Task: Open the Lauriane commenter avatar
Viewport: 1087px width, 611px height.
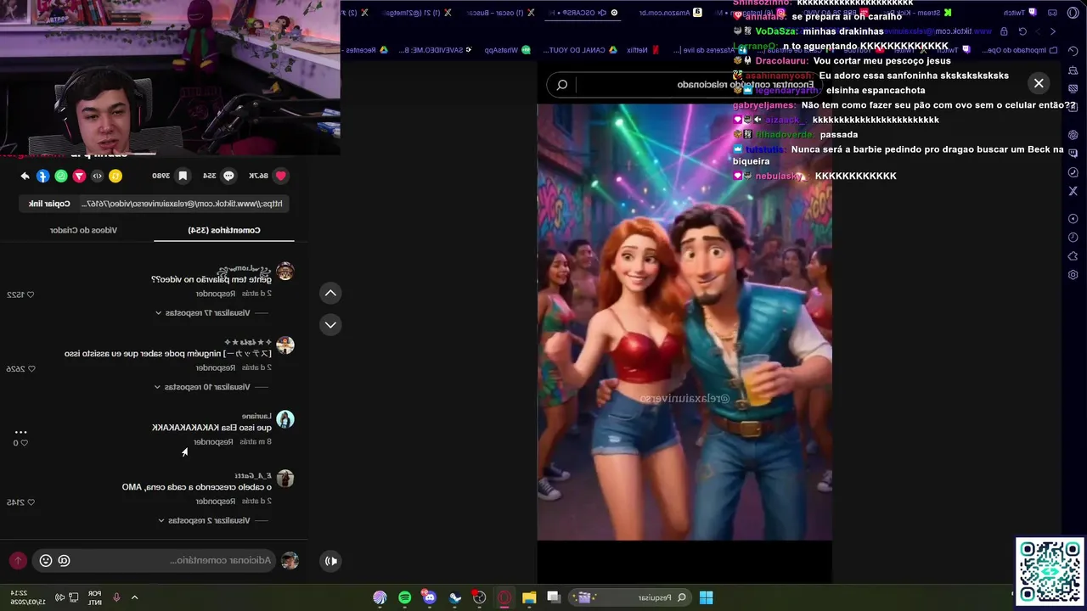Action: (285, 419)
